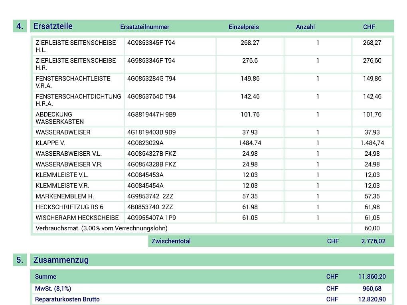407x305 pixels.
Task: Select part number 4G9955407A 1P9
Action: (x=151, y=218)
